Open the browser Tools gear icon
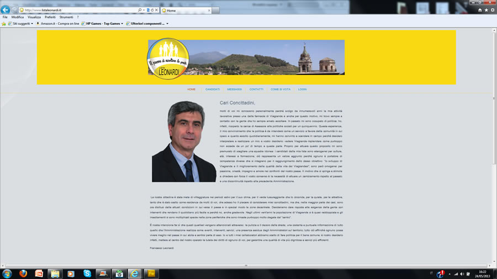Viewport: 497px width, 279px height. pyautogui.click(x=493, y=10)
